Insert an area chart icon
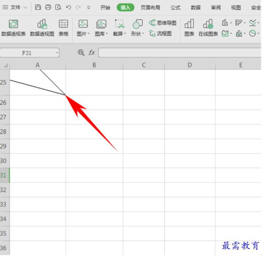 pyautogui.click(x=225, y=34)
